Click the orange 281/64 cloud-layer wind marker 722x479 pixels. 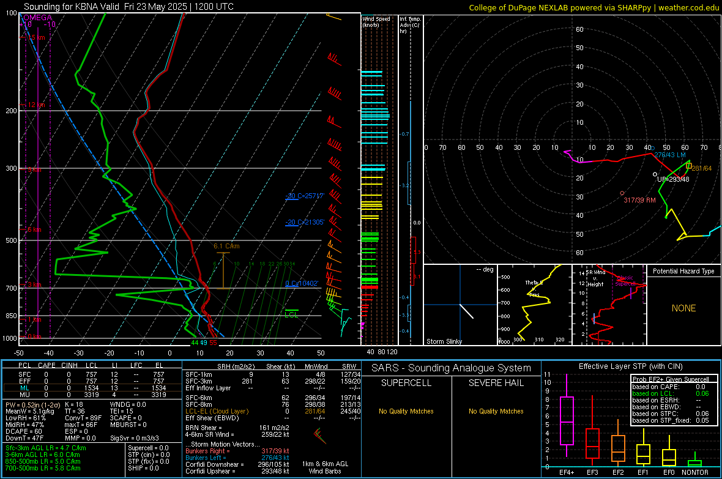pyautogui.click(x=689, y=166)
